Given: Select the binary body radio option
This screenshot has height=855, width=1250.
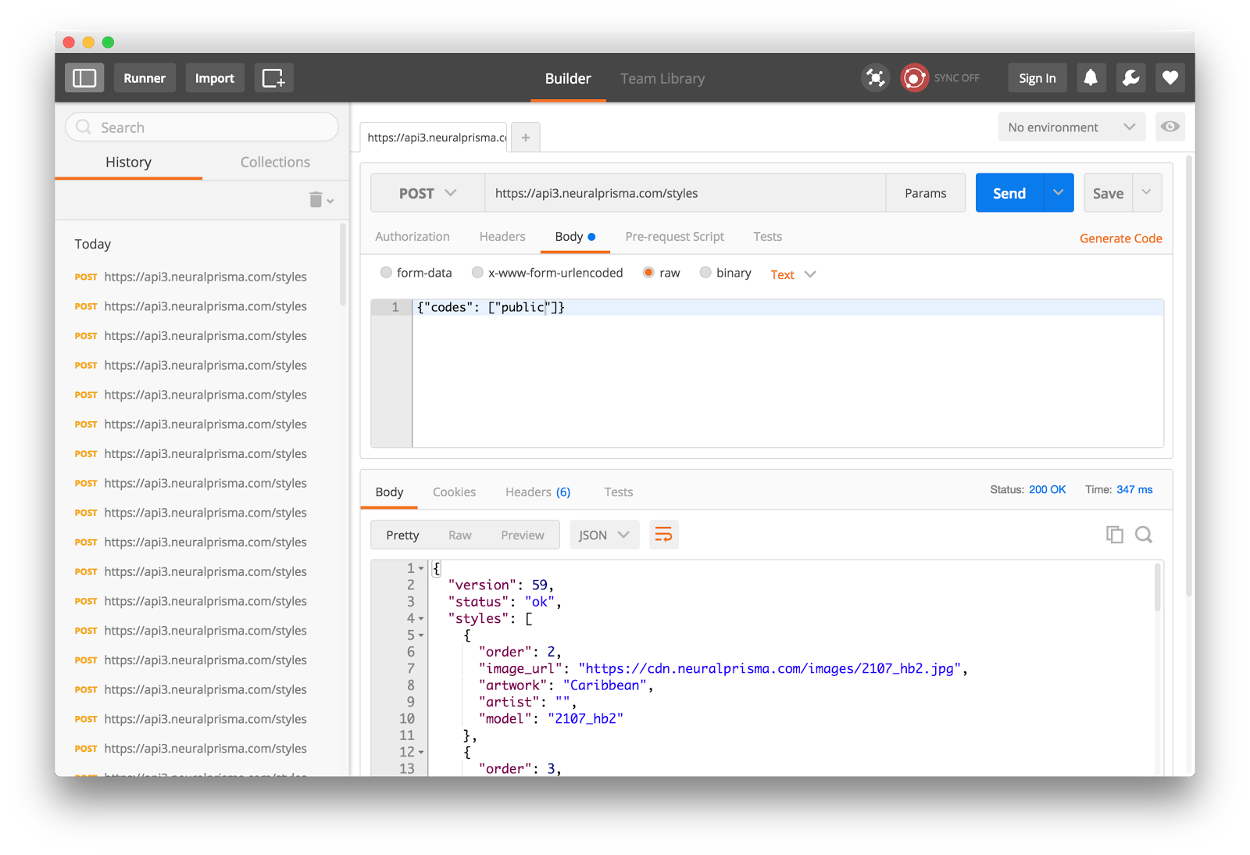Looking at the screenshot, I should coord(705,273).
